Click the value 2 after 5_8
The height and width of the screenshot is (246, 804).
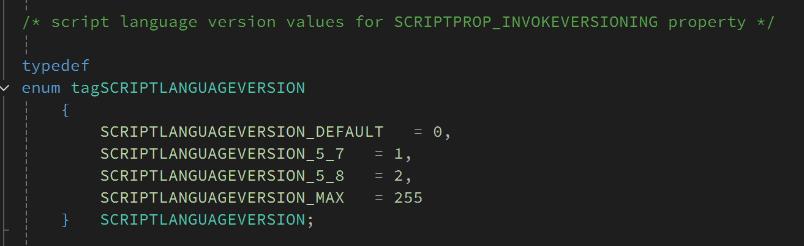[399, 176]
